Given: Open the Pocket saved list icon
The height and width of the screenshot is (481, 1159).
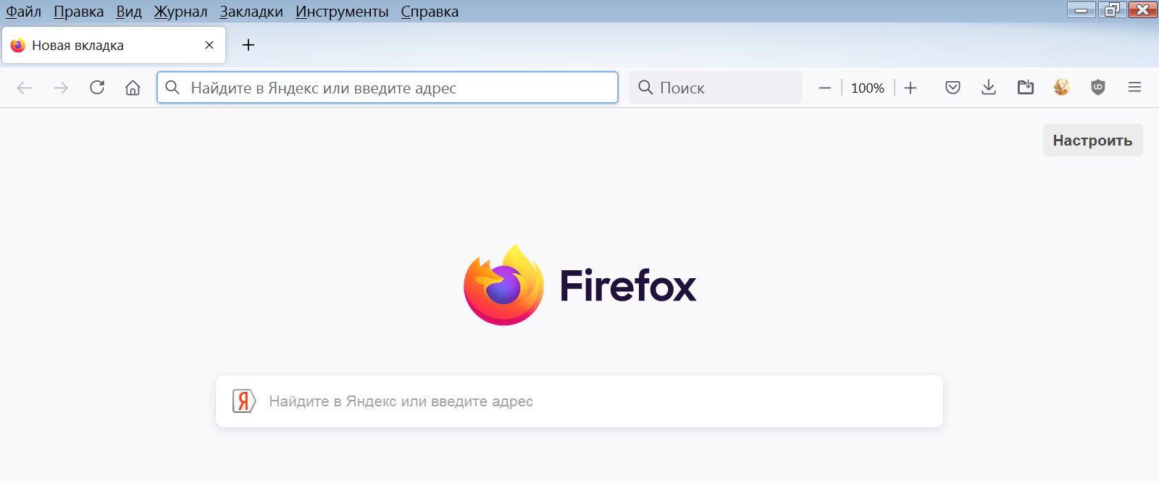Looking at the screenshot, I should pos(953,88).
